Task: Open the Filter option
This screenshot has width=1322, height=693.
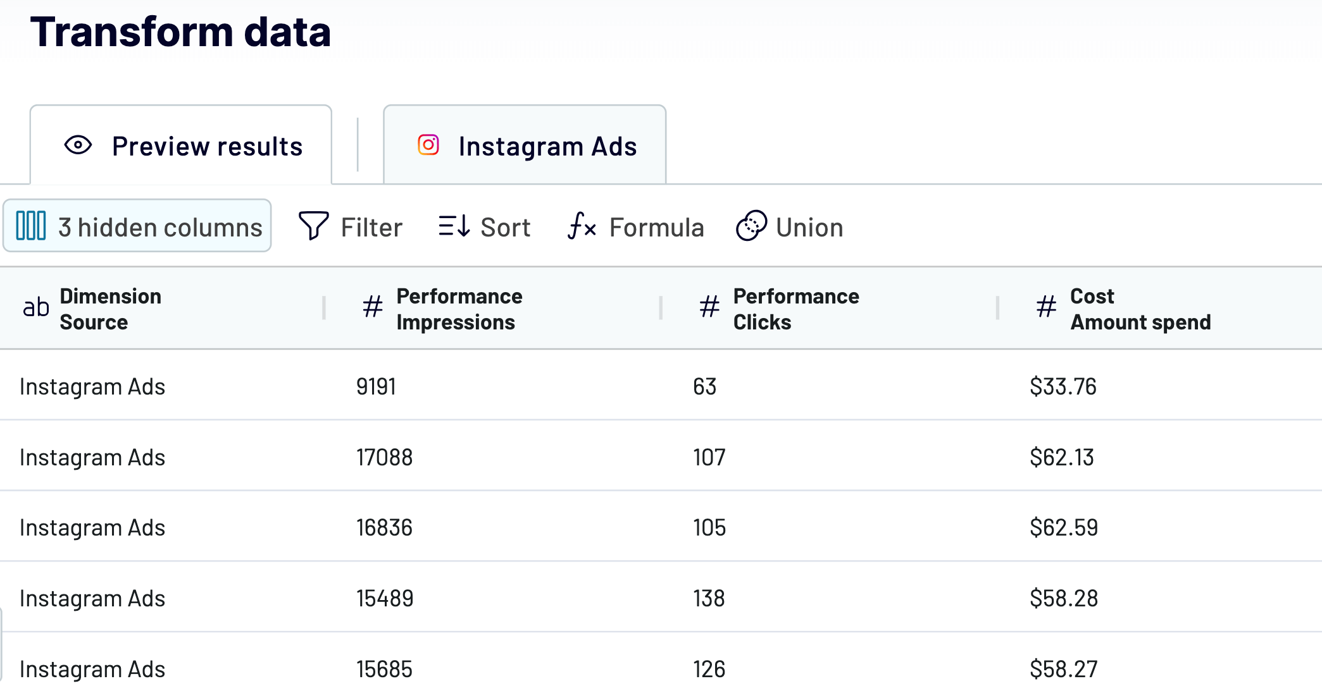Action: click(x=350, y=227)
